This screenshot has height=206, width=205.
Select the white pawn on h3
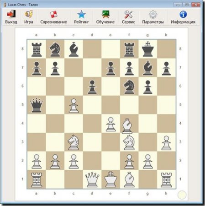[166, 143]
